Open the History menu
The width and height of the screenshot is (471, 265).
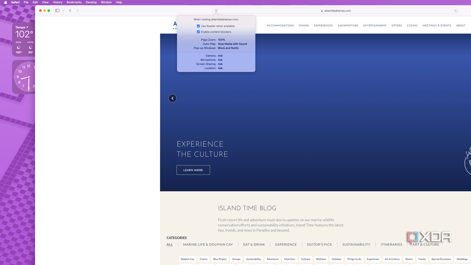(x=57, y=2)
